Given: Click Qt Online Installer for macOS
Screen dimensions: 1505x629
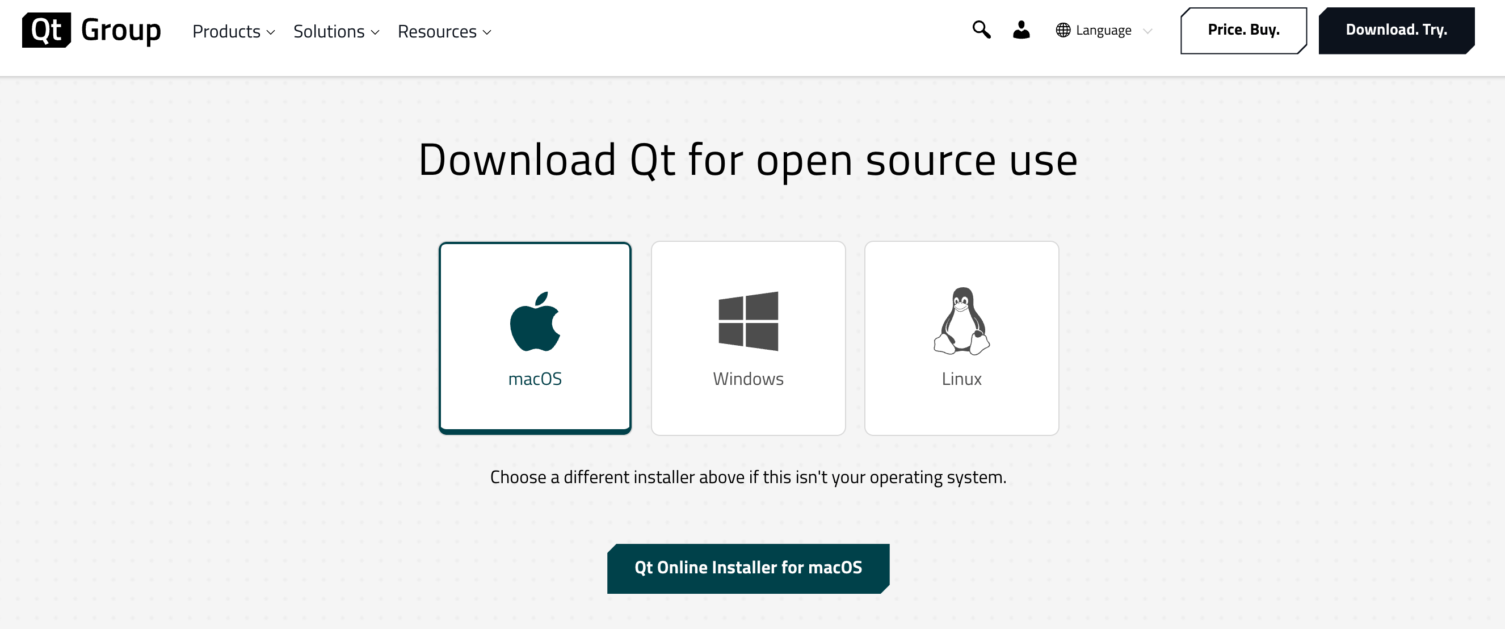Looking at the screenshot, I should tap(748, 568).
